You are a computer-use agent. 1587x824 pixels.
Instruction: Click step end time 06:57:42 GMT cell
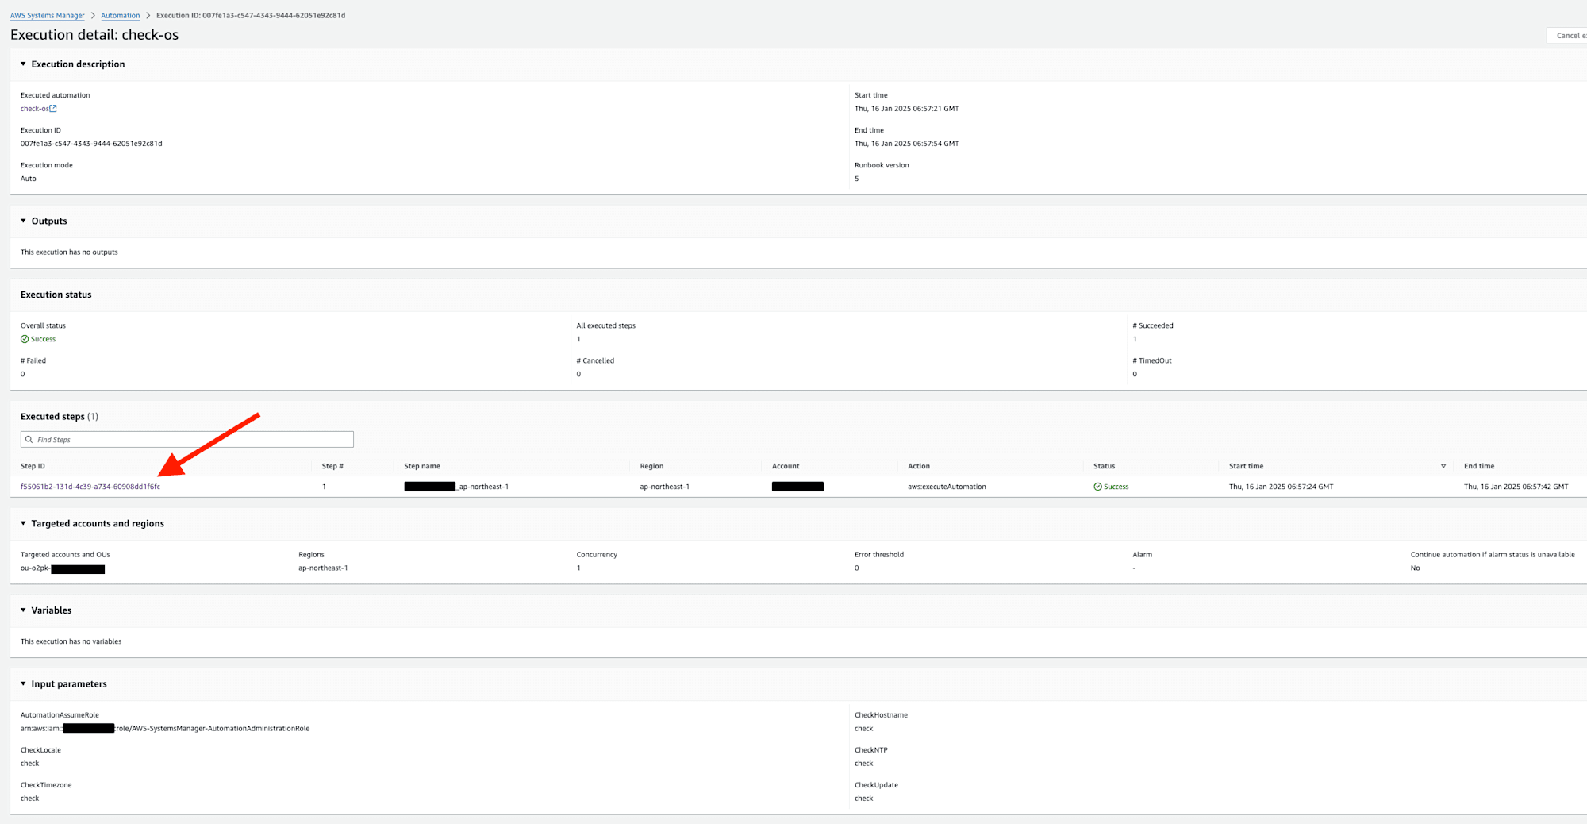[1516, 487]
